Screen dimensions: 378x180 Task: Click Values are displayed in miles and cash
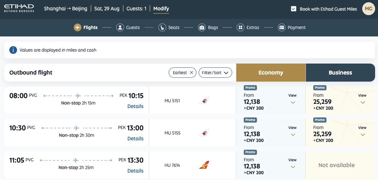tap(58, 50)
